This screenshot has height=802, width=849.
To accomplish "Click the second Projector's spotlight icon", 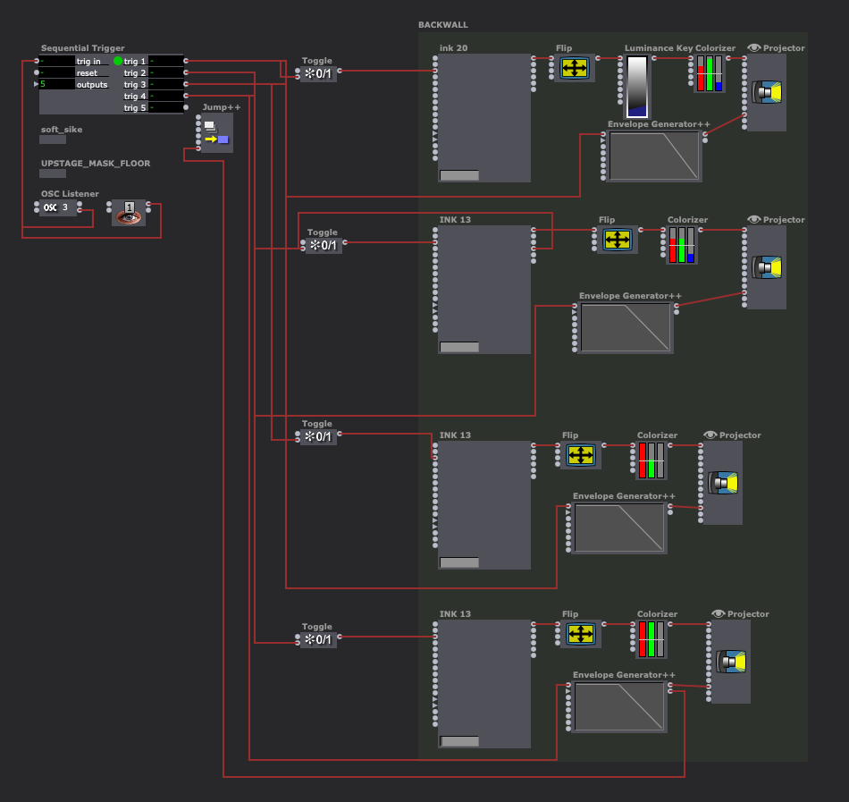I will pos(767,267).
